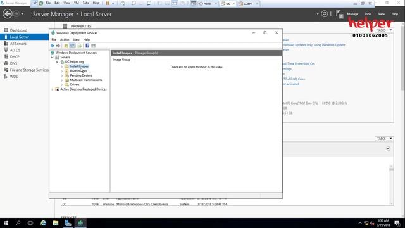Viewport: 405px width, 228px height.
Task: Open the Windows Start menu
Action: pos(6,223)
